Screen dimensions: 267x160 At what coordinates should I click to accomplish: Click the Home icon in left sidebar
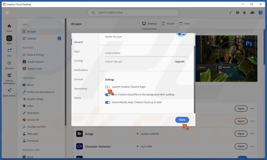(x=9, y=28)
